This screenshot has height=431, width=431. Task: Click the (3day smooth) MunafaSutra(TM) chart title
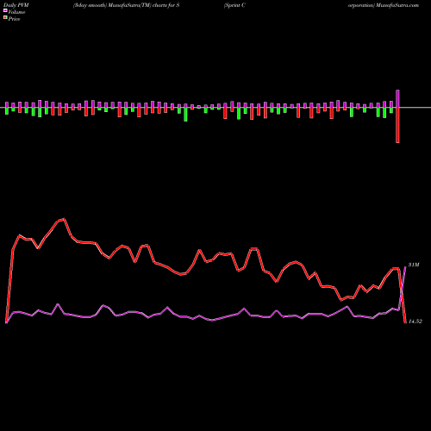[x=127, y=5]
